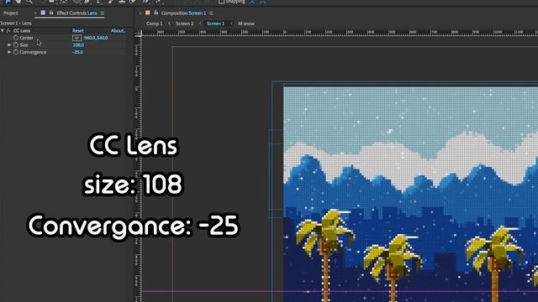The width and height of the screenshot is (538, 302).
Task: Open About for CC Lens
Action: [118, 31]
